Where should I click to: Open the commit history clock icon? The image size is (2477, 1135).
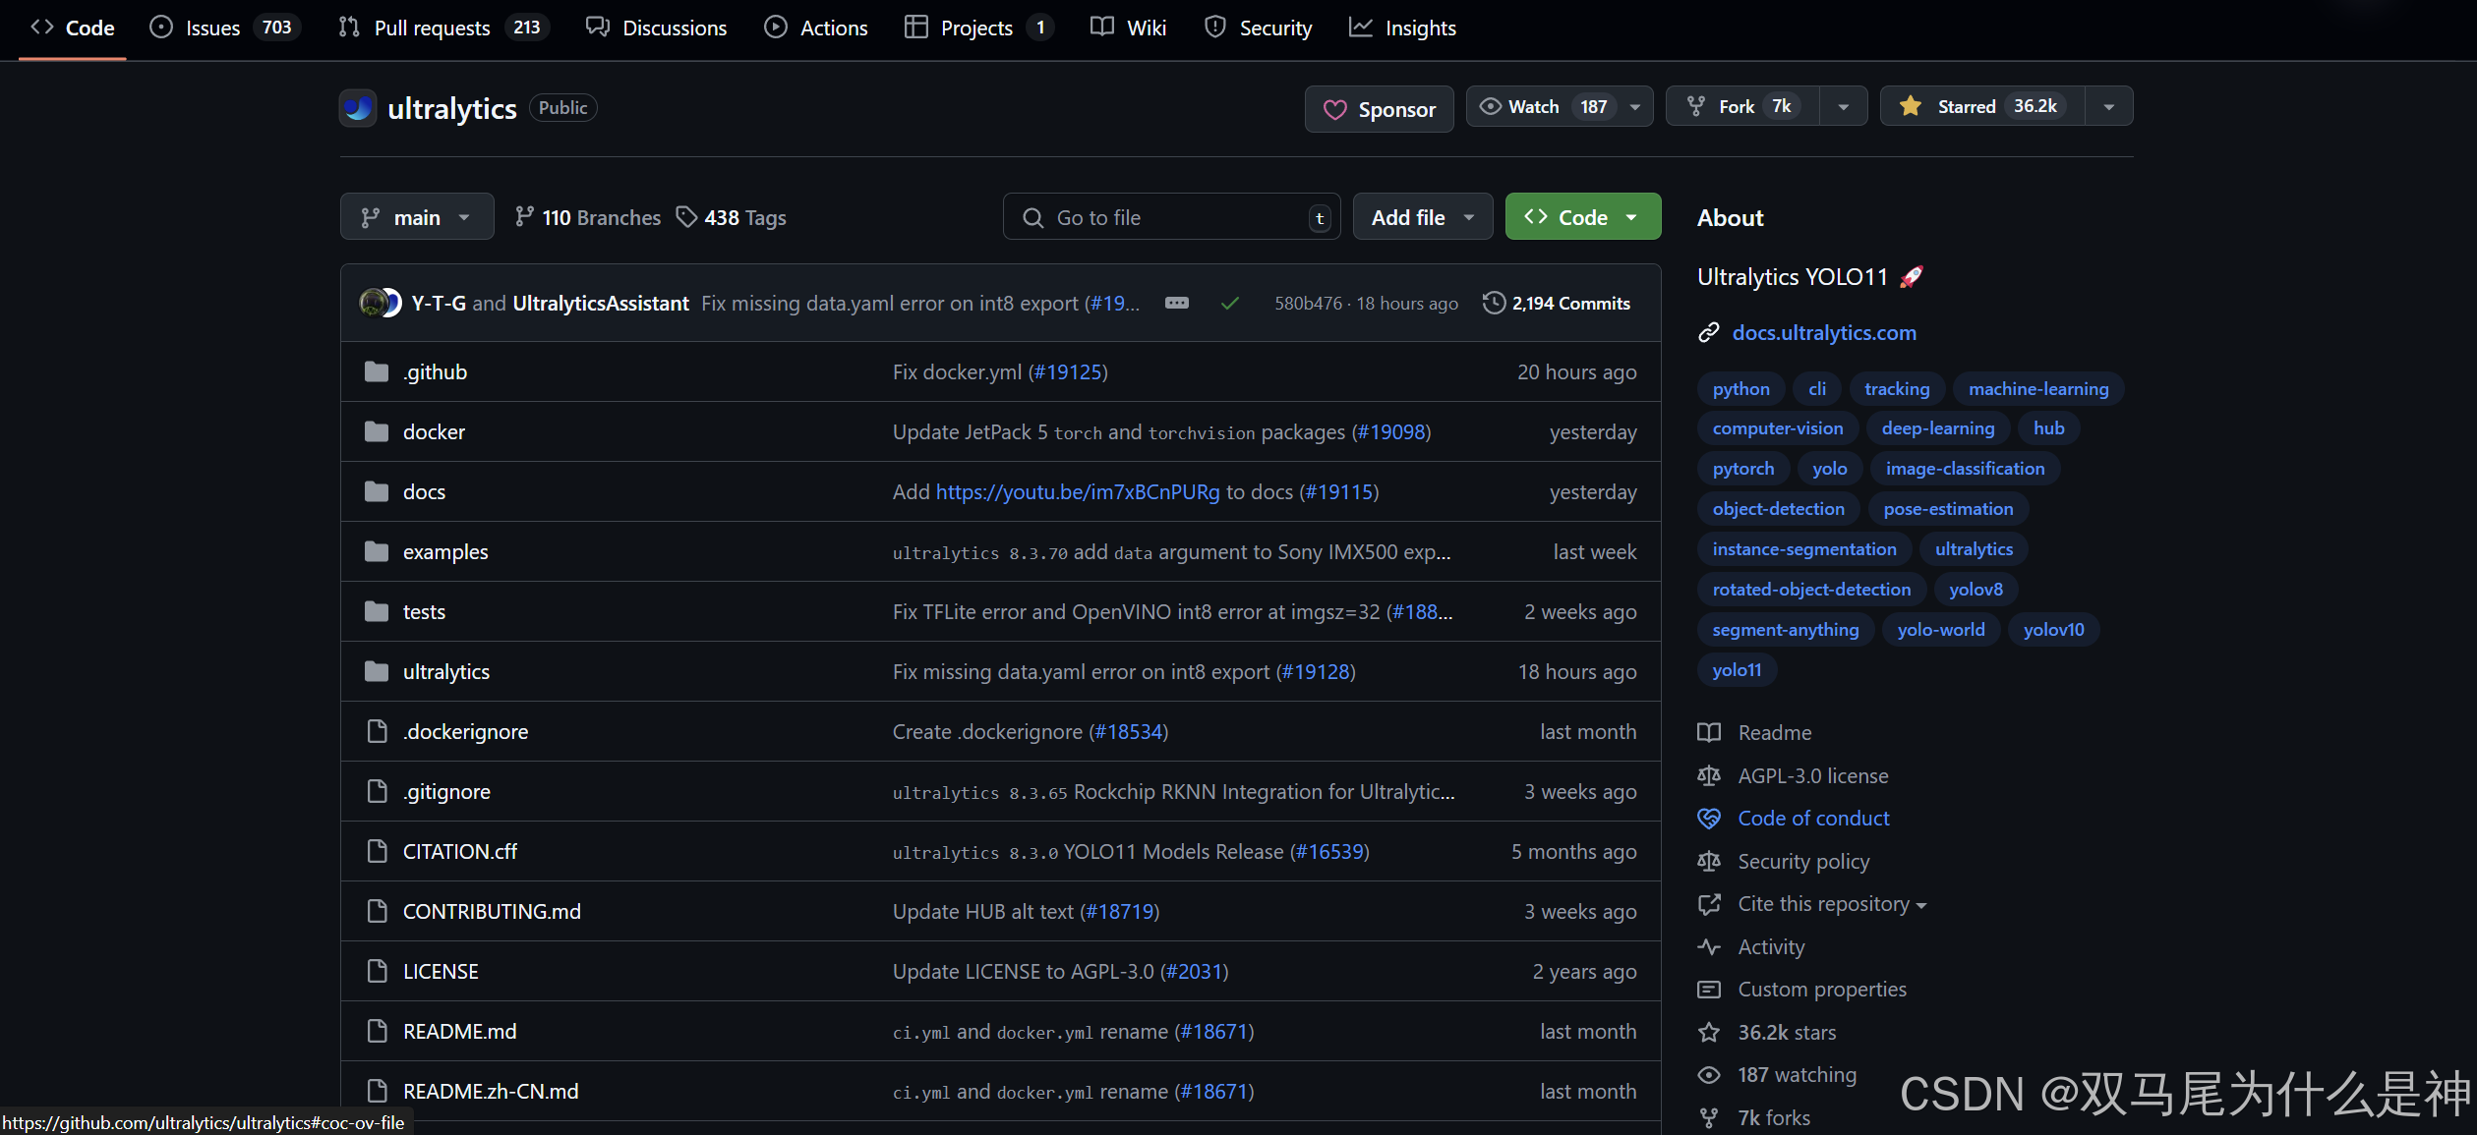1493,303
